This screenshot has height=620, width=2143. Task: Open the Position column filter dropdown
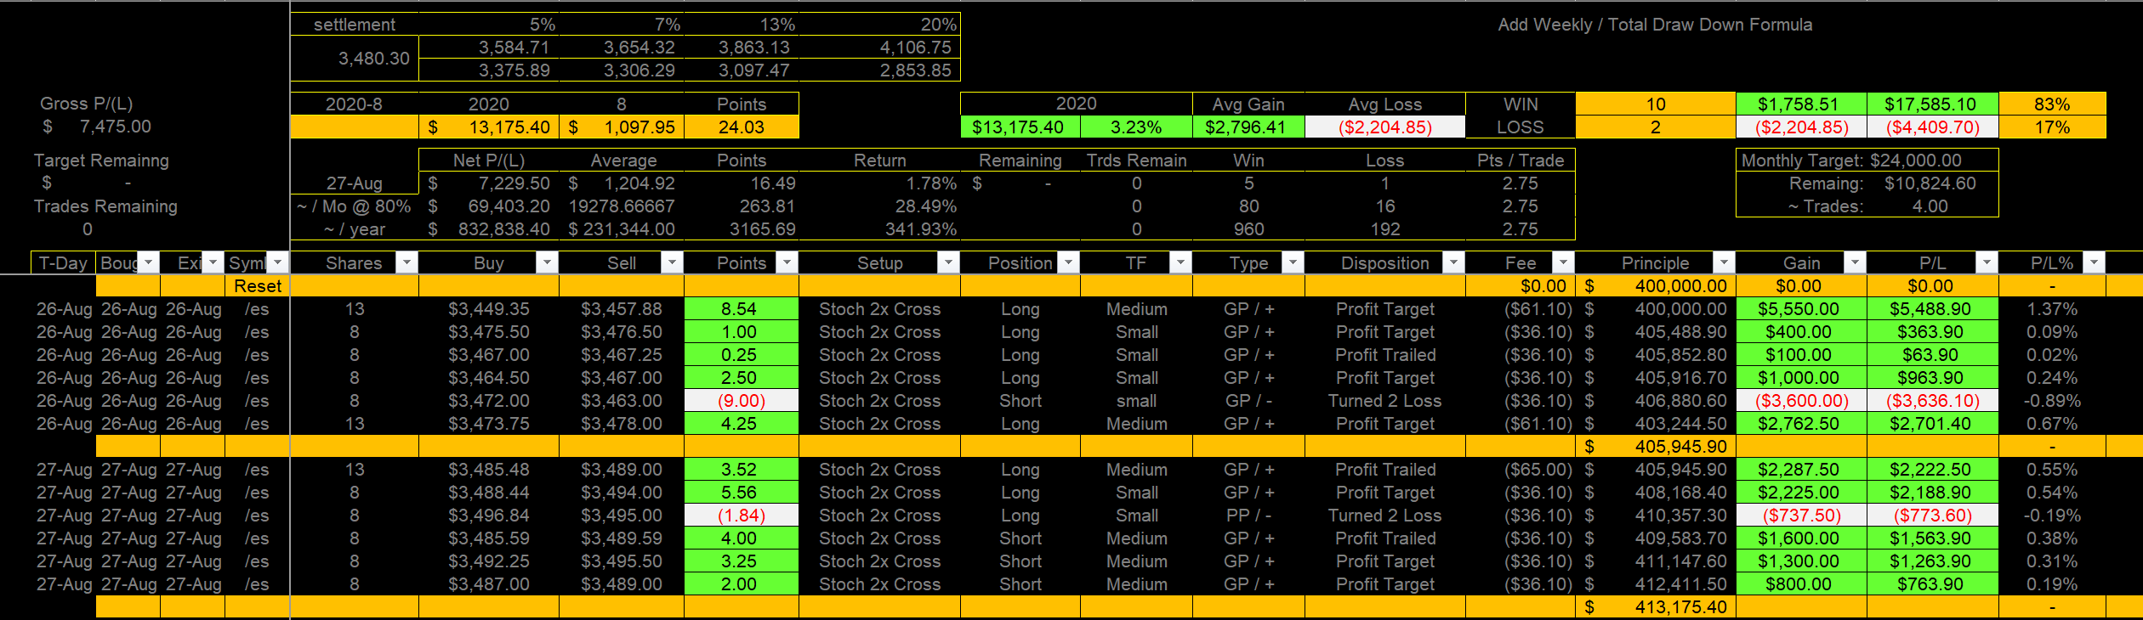click(1069, 263)
